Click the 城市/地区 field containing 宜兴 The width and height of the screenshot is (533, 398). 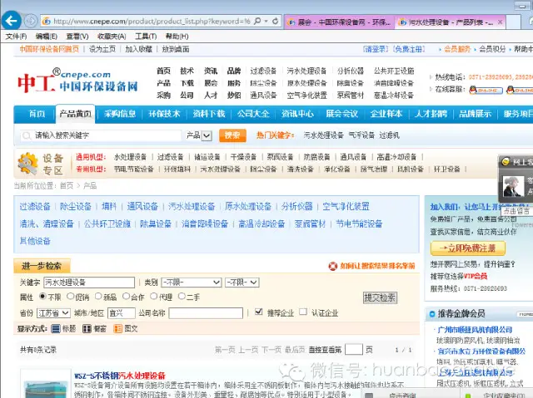(x=122, y=313)
